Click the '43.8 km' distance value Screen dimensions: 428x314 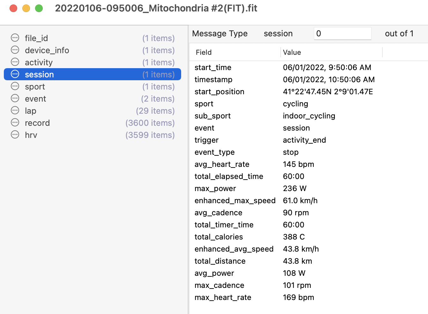pyautogui.click(x=298, y=261)
